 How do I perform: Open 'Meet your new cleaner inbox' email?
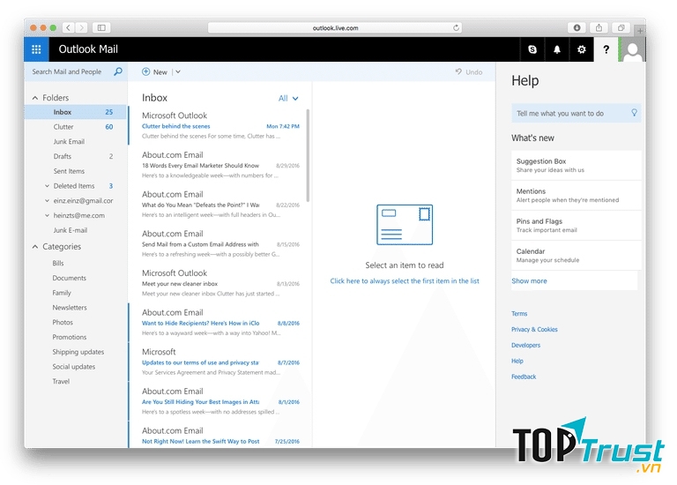point(220,283)
